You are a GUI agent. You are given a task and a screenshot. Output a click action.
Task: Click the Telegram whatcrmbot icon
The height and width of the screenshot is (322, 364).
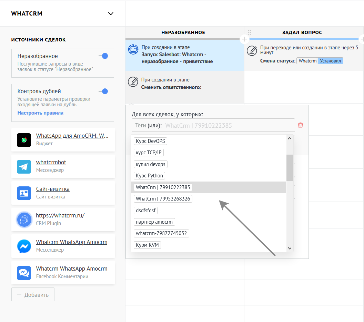point(24,166)
